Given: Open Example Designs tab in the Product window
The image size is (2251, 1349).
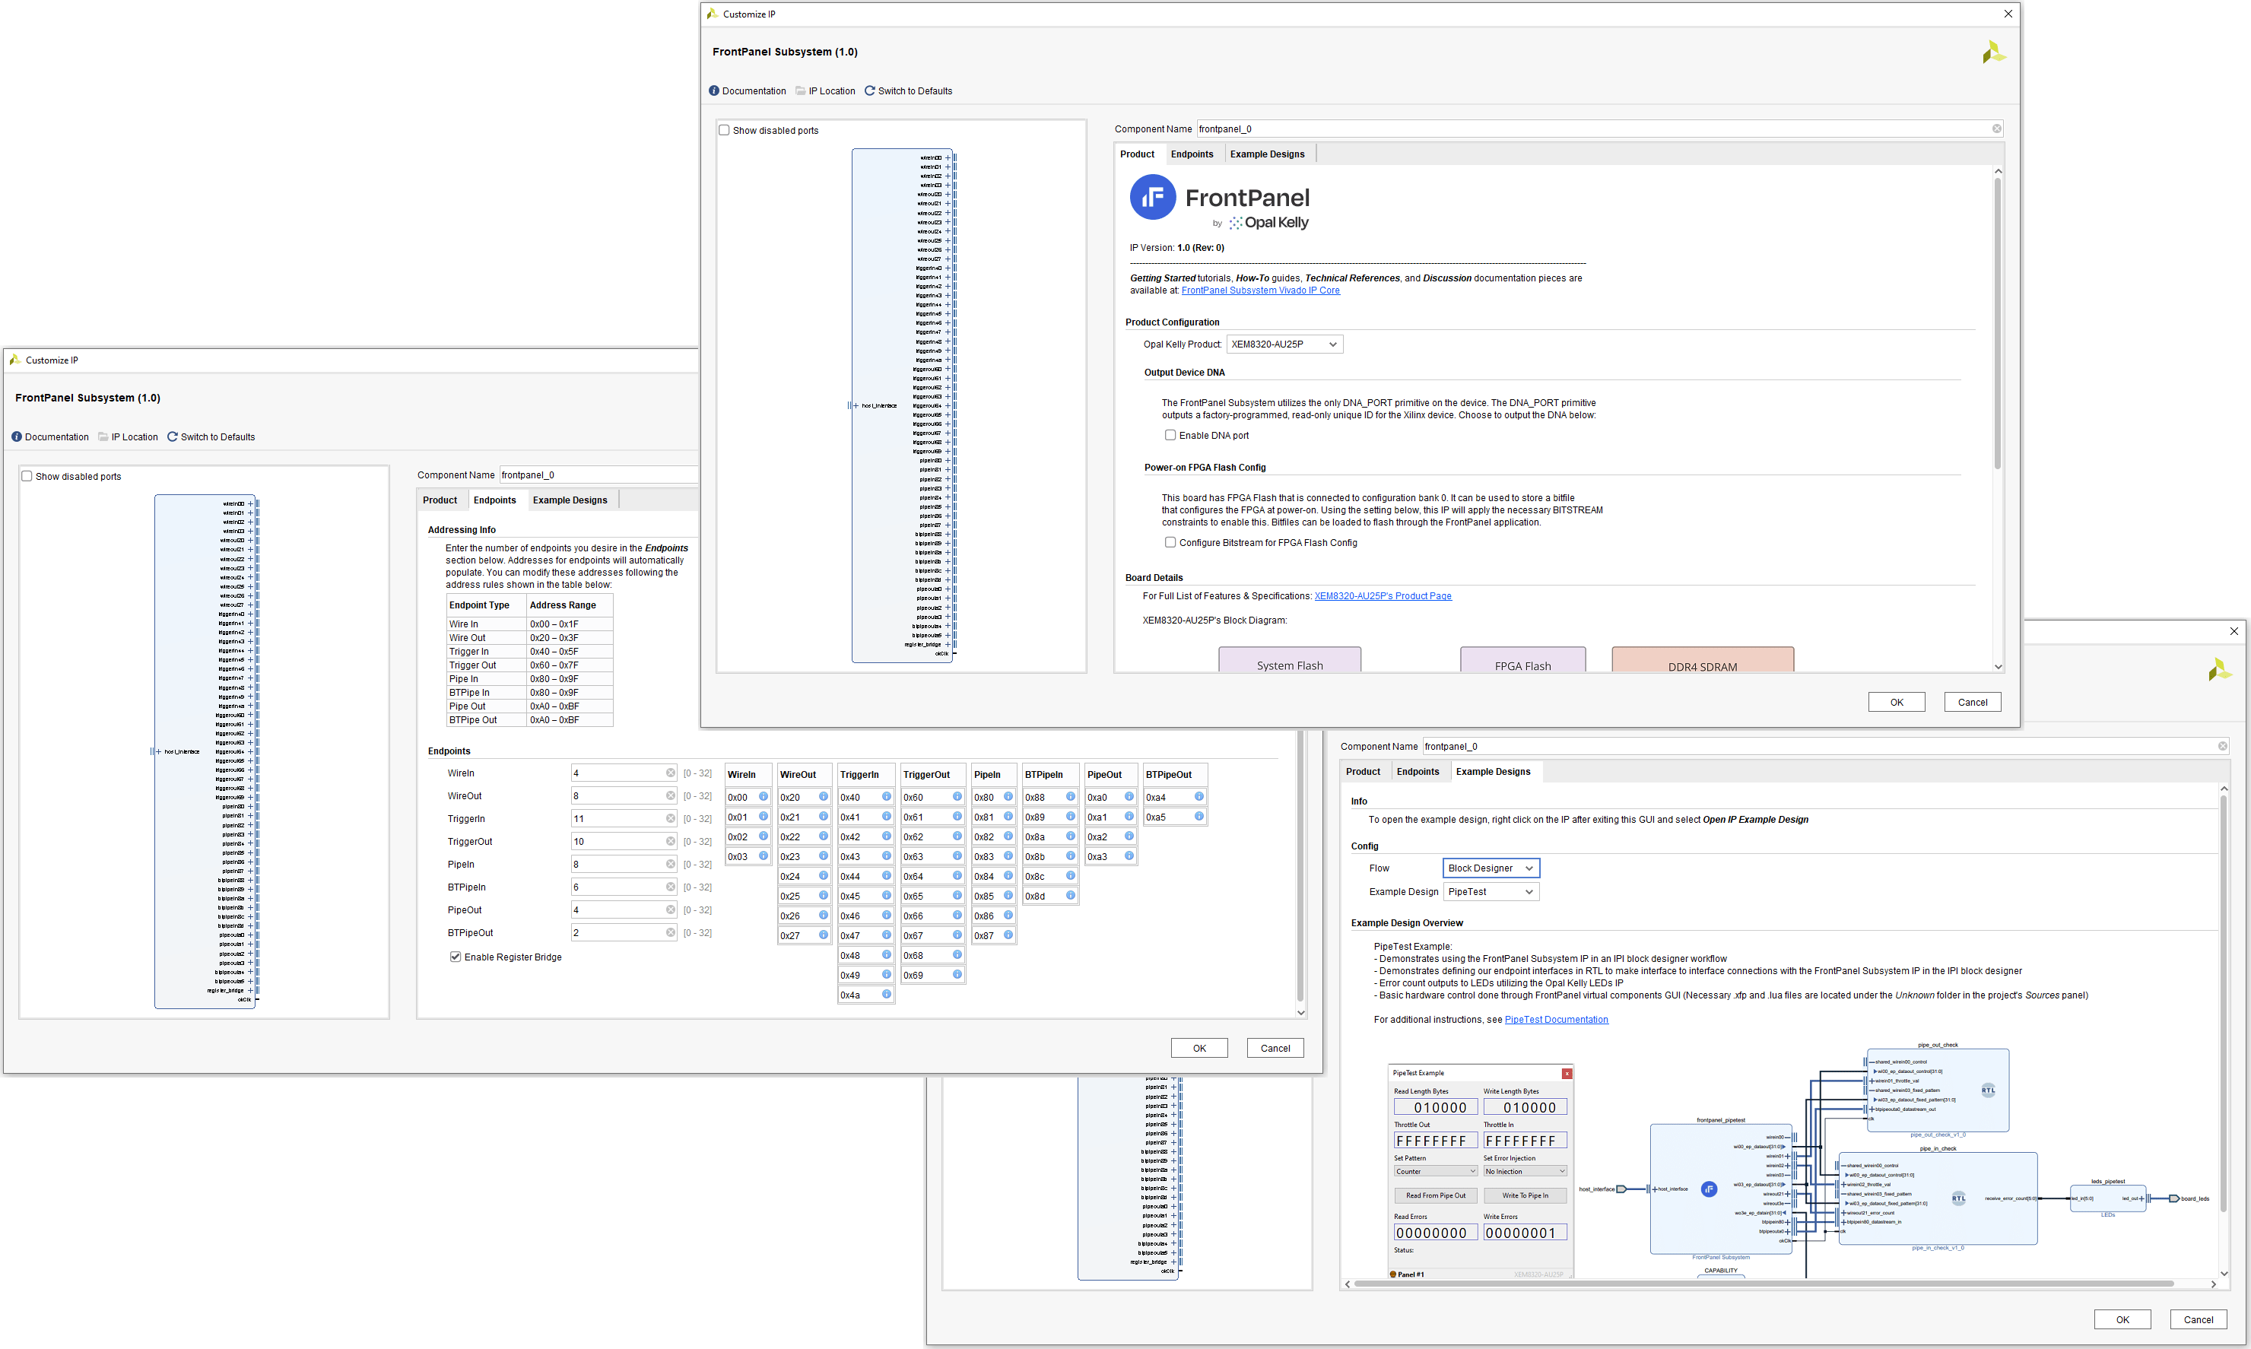Looking at the screenshot, I should pos(1266,154).
